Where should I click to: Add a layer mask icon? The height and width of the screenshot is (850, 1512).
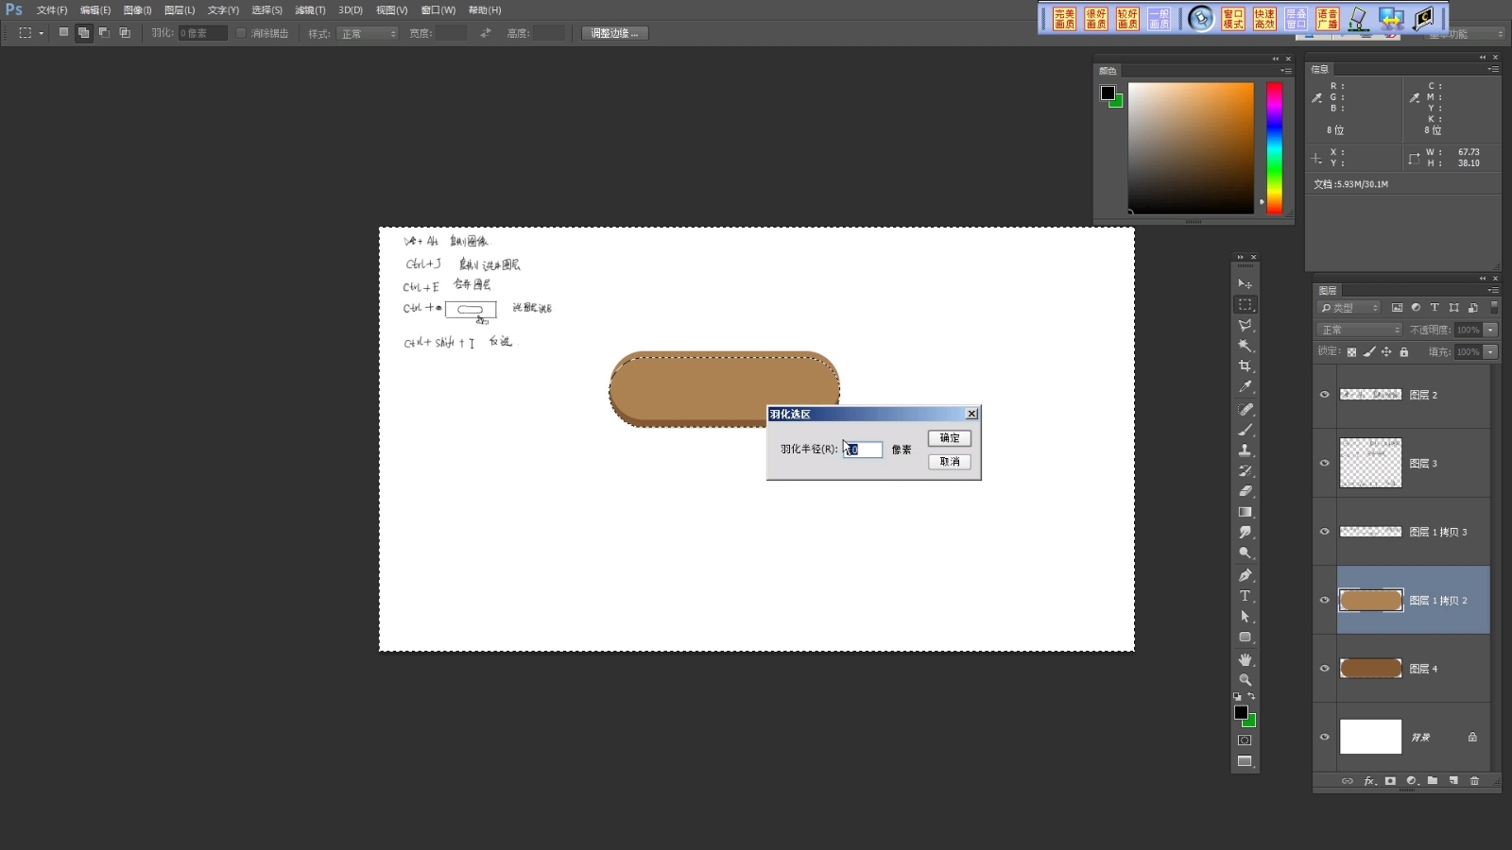coord(1390,781)
